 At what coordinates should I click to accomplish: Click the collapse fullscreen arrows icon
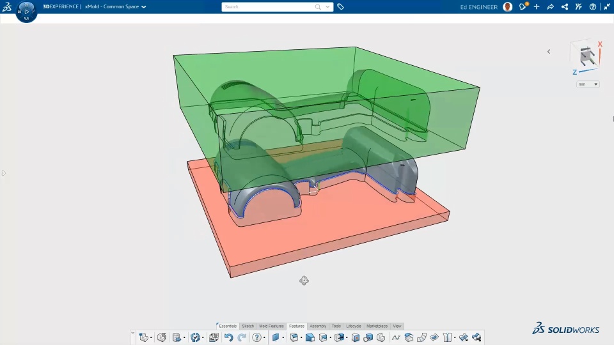[606, 6]
